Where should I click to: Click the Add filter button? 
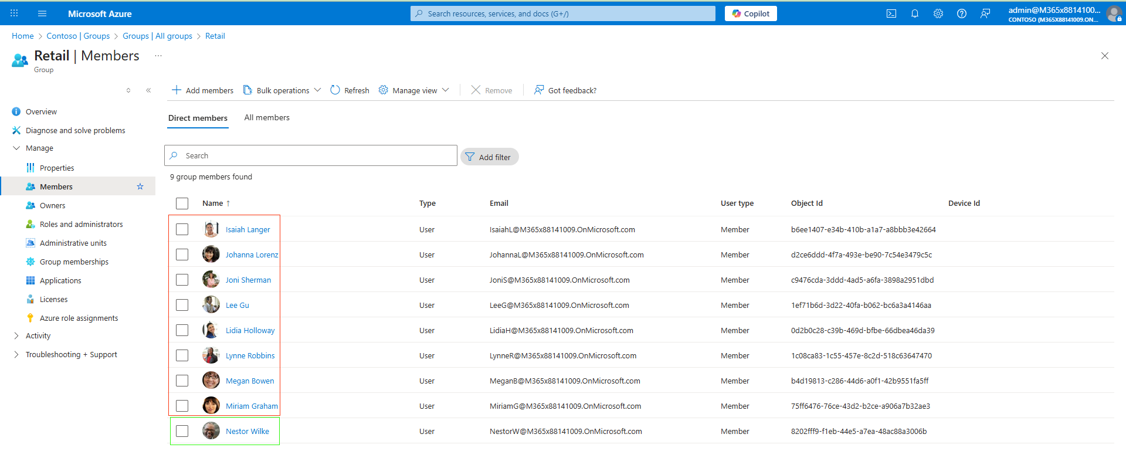489,157
